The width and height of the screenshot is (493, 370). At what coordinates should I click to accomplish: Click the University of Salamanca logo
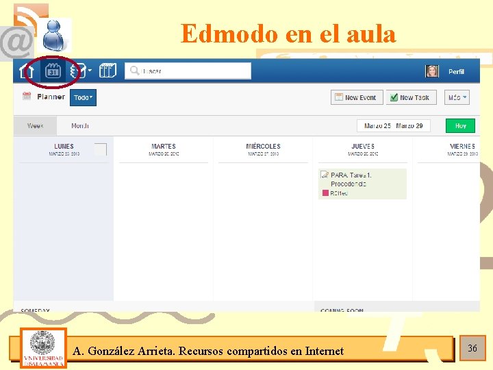point(43,348)
